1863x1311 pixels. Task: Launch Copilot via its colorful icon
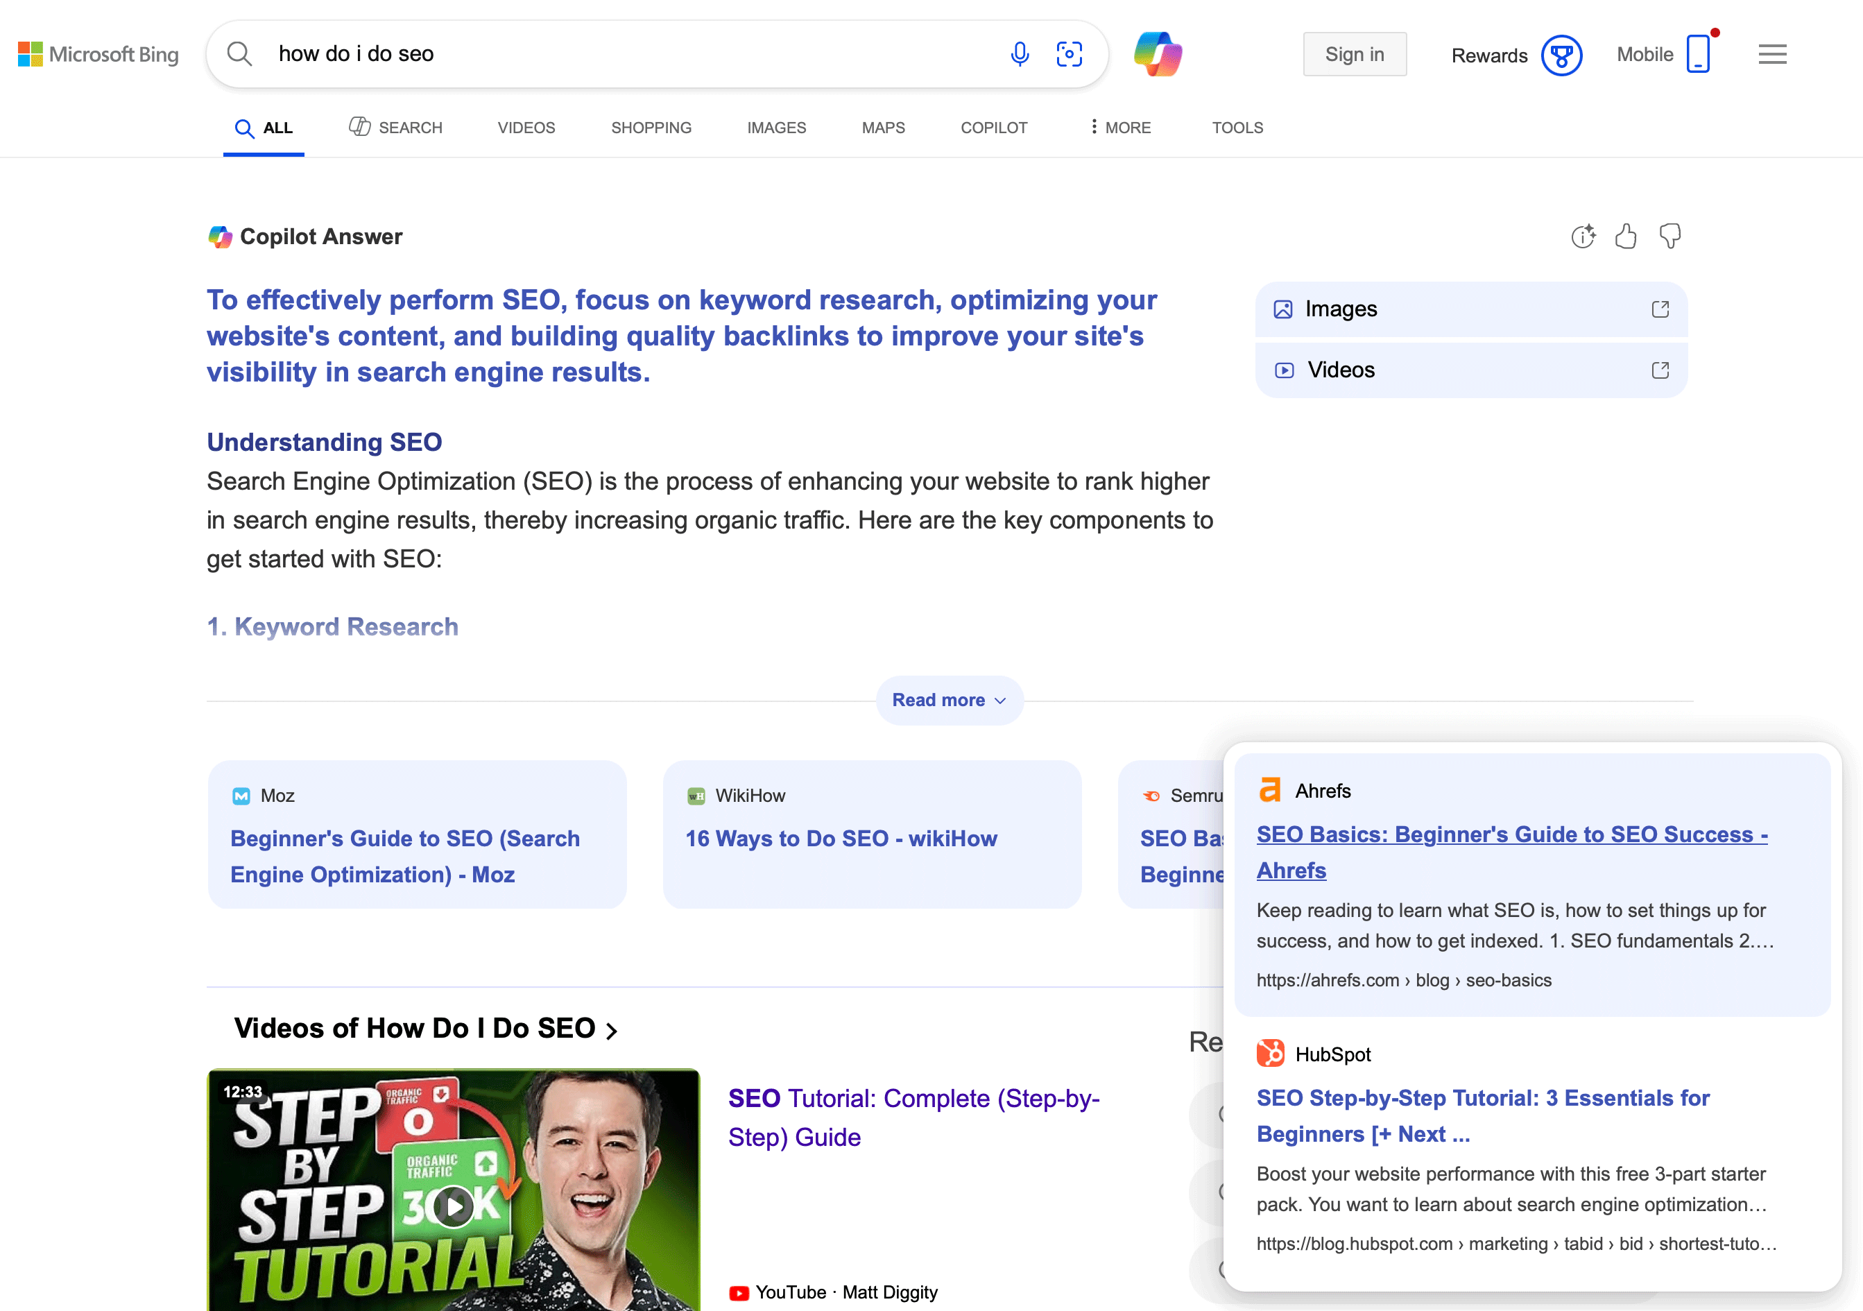tap(1158, 53)
